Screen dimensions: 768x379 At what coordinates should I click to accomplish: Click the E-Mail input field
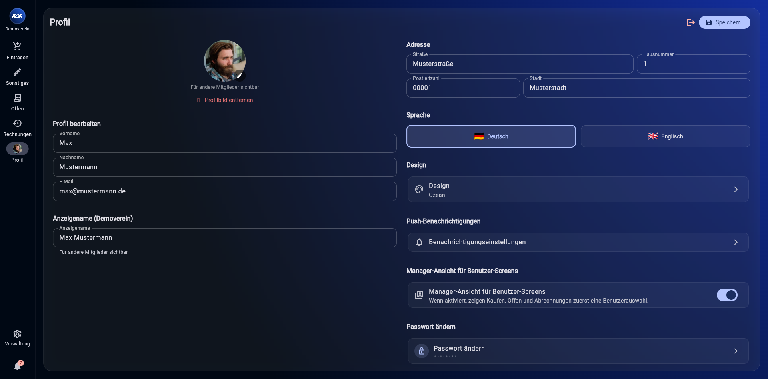click(224, 191)
